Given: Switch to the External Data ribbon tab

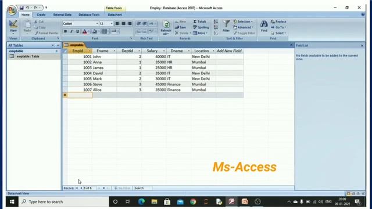Looking at the screenshot, I should (x=62, y=15).
